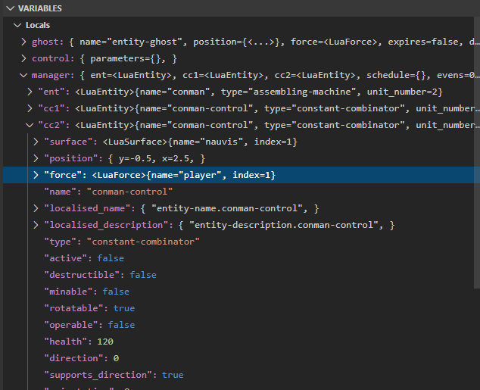Select the "active" false variable

click(83, 258)
